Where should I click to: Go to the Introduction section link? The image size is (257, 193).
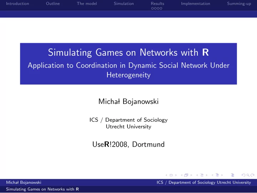pyautogui.click(x=17, y=4)
